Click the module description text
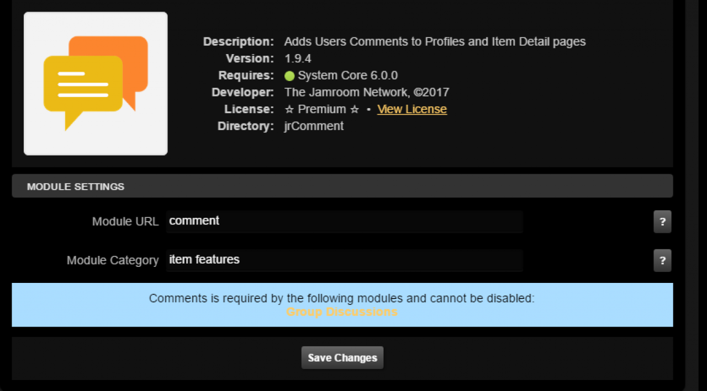The height and width of the screenshot is (391, 707). [x=435, y=41]
